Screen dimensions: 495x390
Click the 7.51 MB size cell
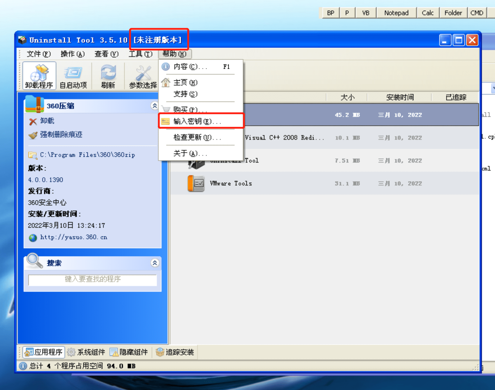347,161
